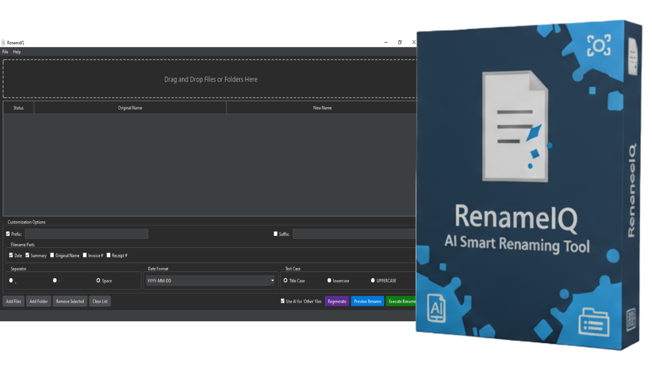Open the Help menu
Screen dimensions: 652x372
coord(17,52)
